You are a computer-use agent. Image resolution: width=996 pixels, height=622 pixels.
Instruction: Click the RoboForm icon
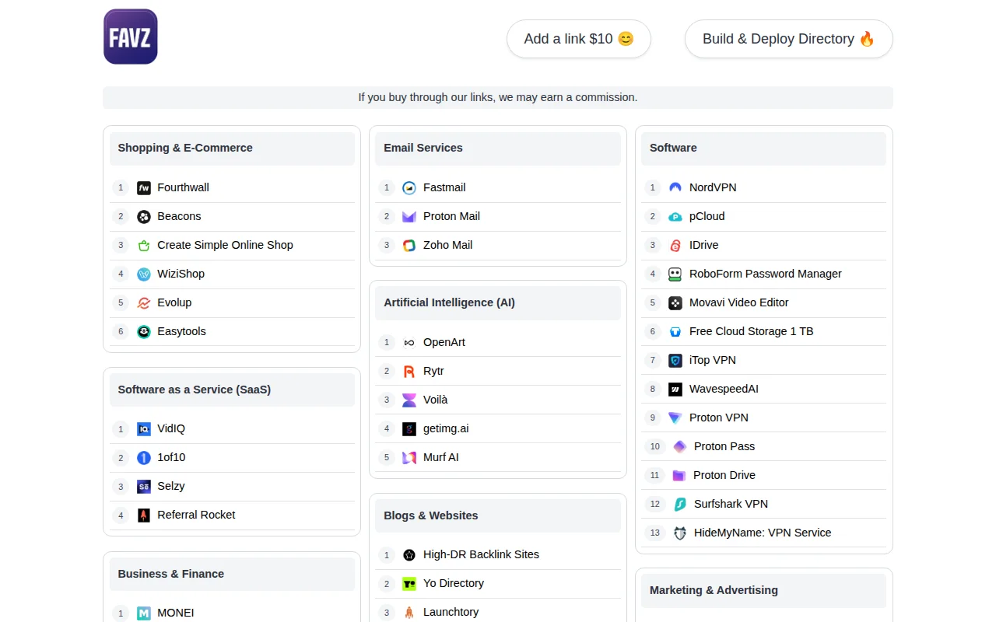pyautogui.click(x=675, y=274)
